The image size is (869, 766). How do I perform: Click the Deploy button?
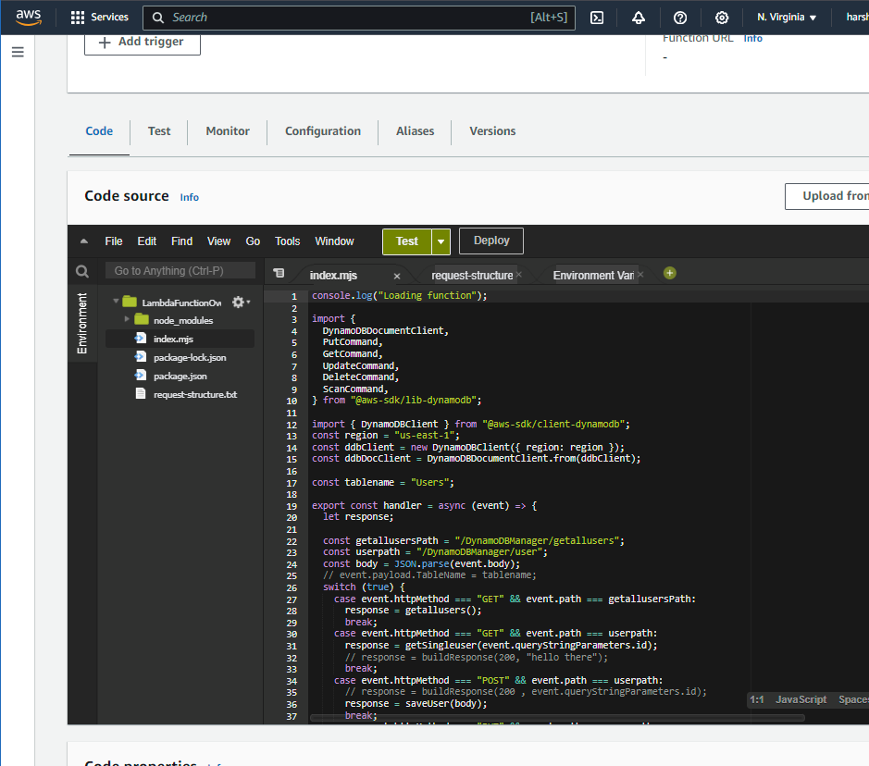(x=490, y=241)
